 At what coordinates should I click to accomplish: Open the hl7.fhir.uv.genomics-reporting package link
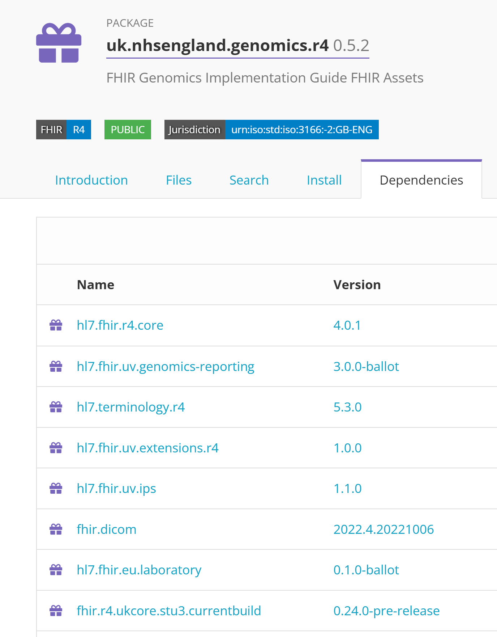[166, 367]
